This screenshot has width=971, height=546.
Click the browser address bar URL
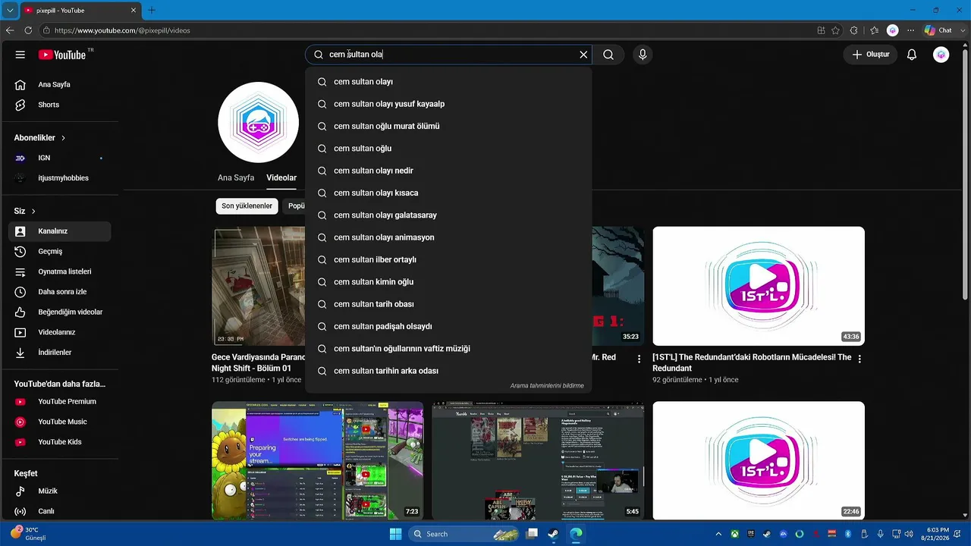[122, 30]
